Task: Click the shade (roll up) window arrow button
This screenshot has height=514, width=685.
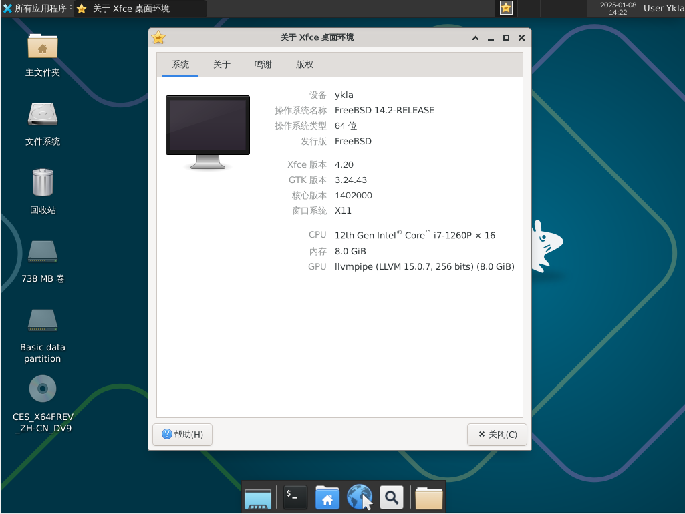Action: coord(475,38)
